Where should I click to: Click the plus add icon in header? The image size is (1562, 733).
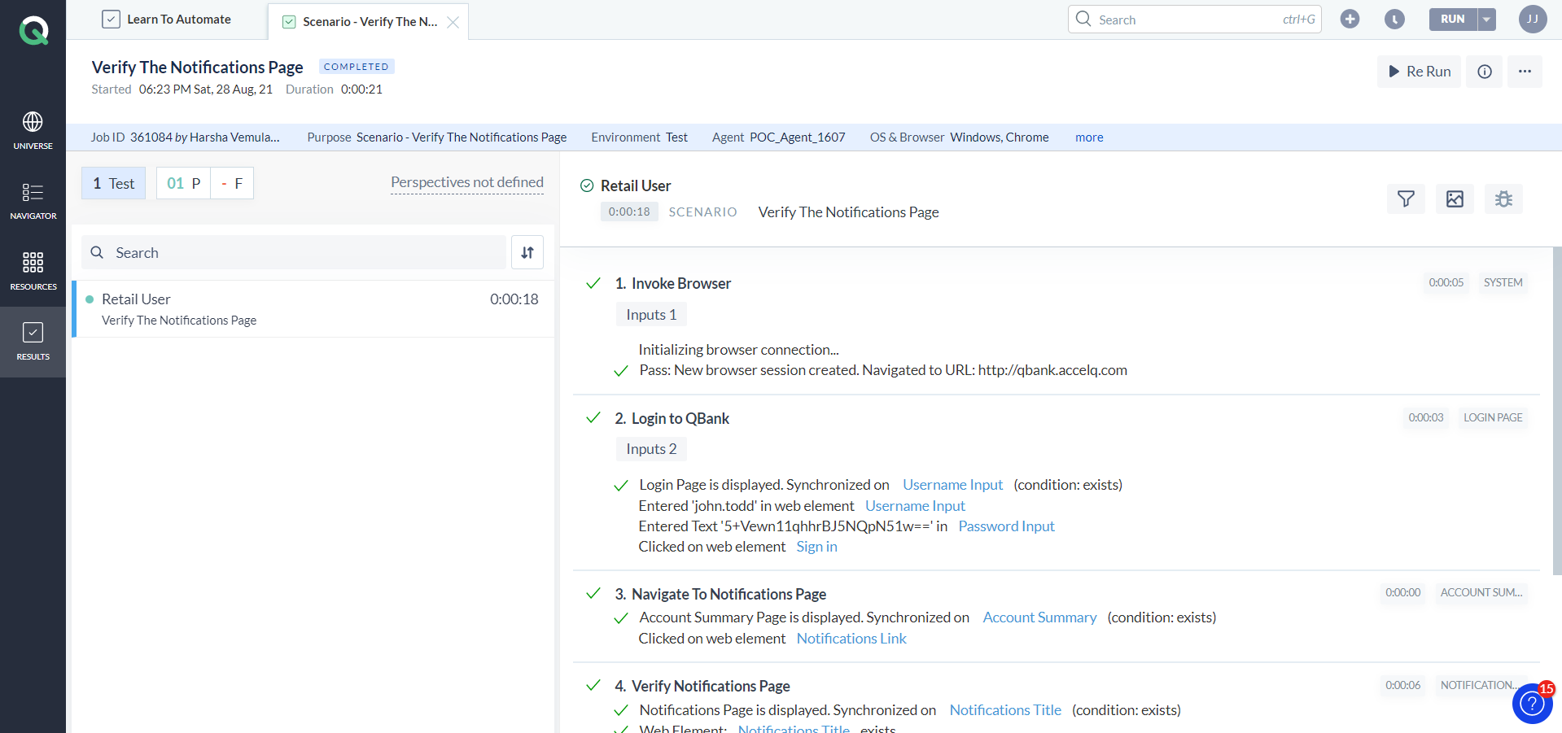point(1350,19)
